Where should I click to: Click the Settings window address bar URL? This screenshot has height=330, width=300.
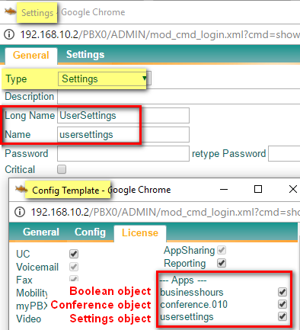(160, 34)
